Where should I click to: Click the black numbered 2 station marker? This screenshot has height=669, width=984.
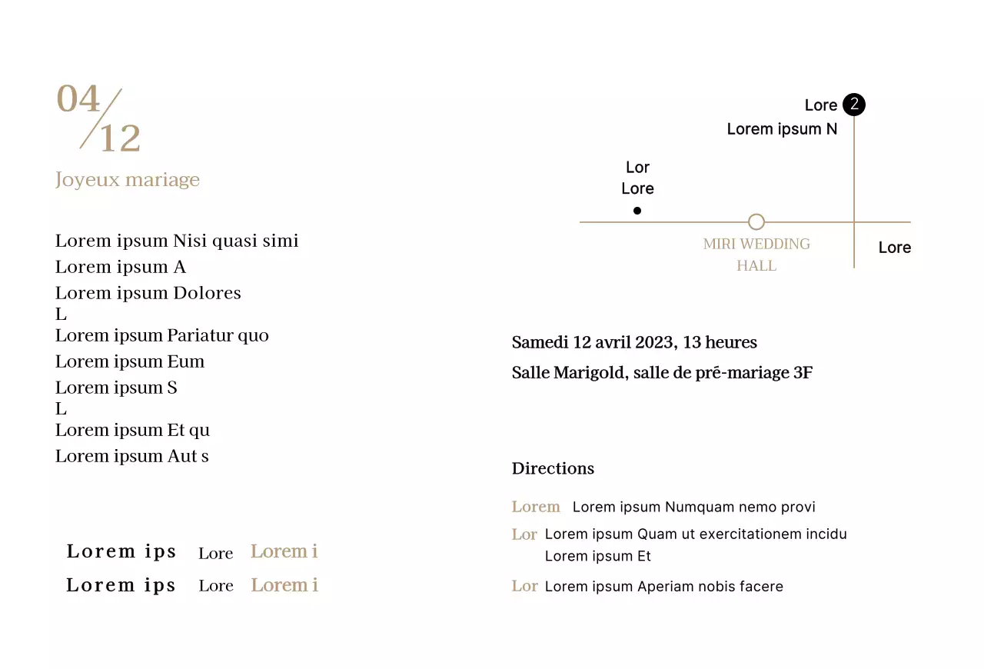pos(853,105)
